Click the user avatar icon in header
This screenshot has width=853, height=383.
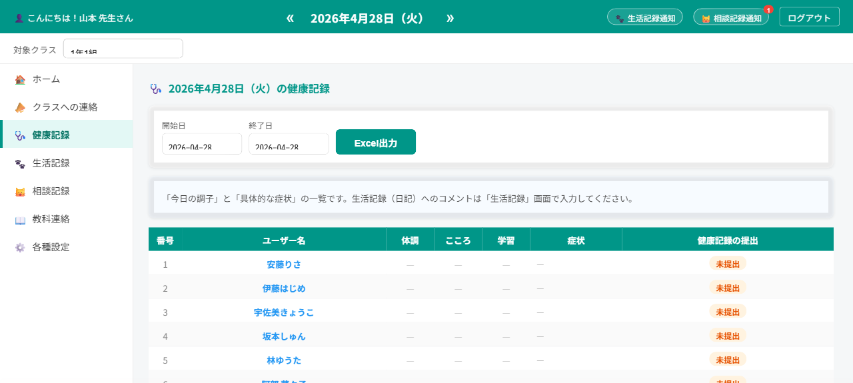(x=19, y=18)
